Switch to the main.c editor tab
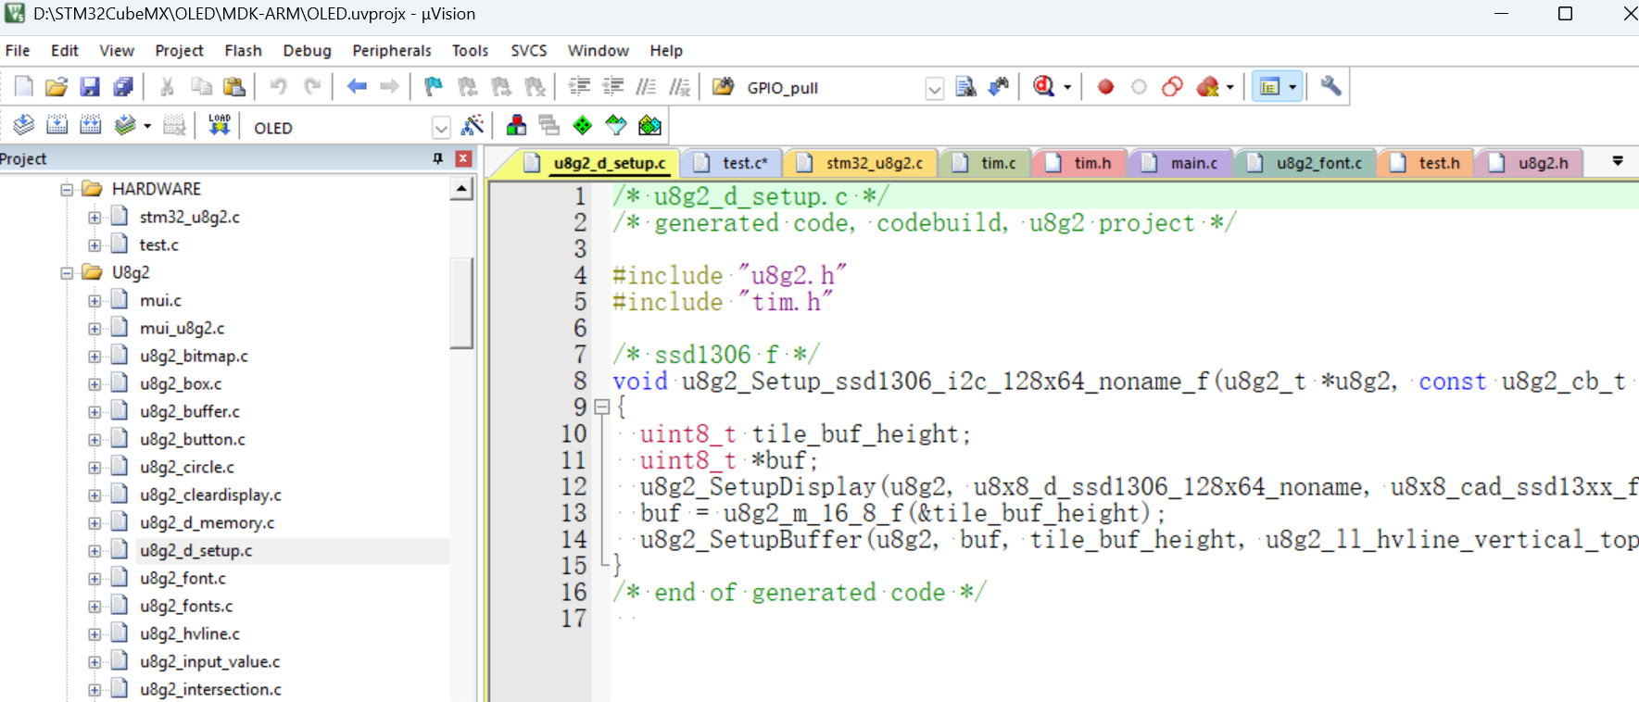 coord(1182,163)
